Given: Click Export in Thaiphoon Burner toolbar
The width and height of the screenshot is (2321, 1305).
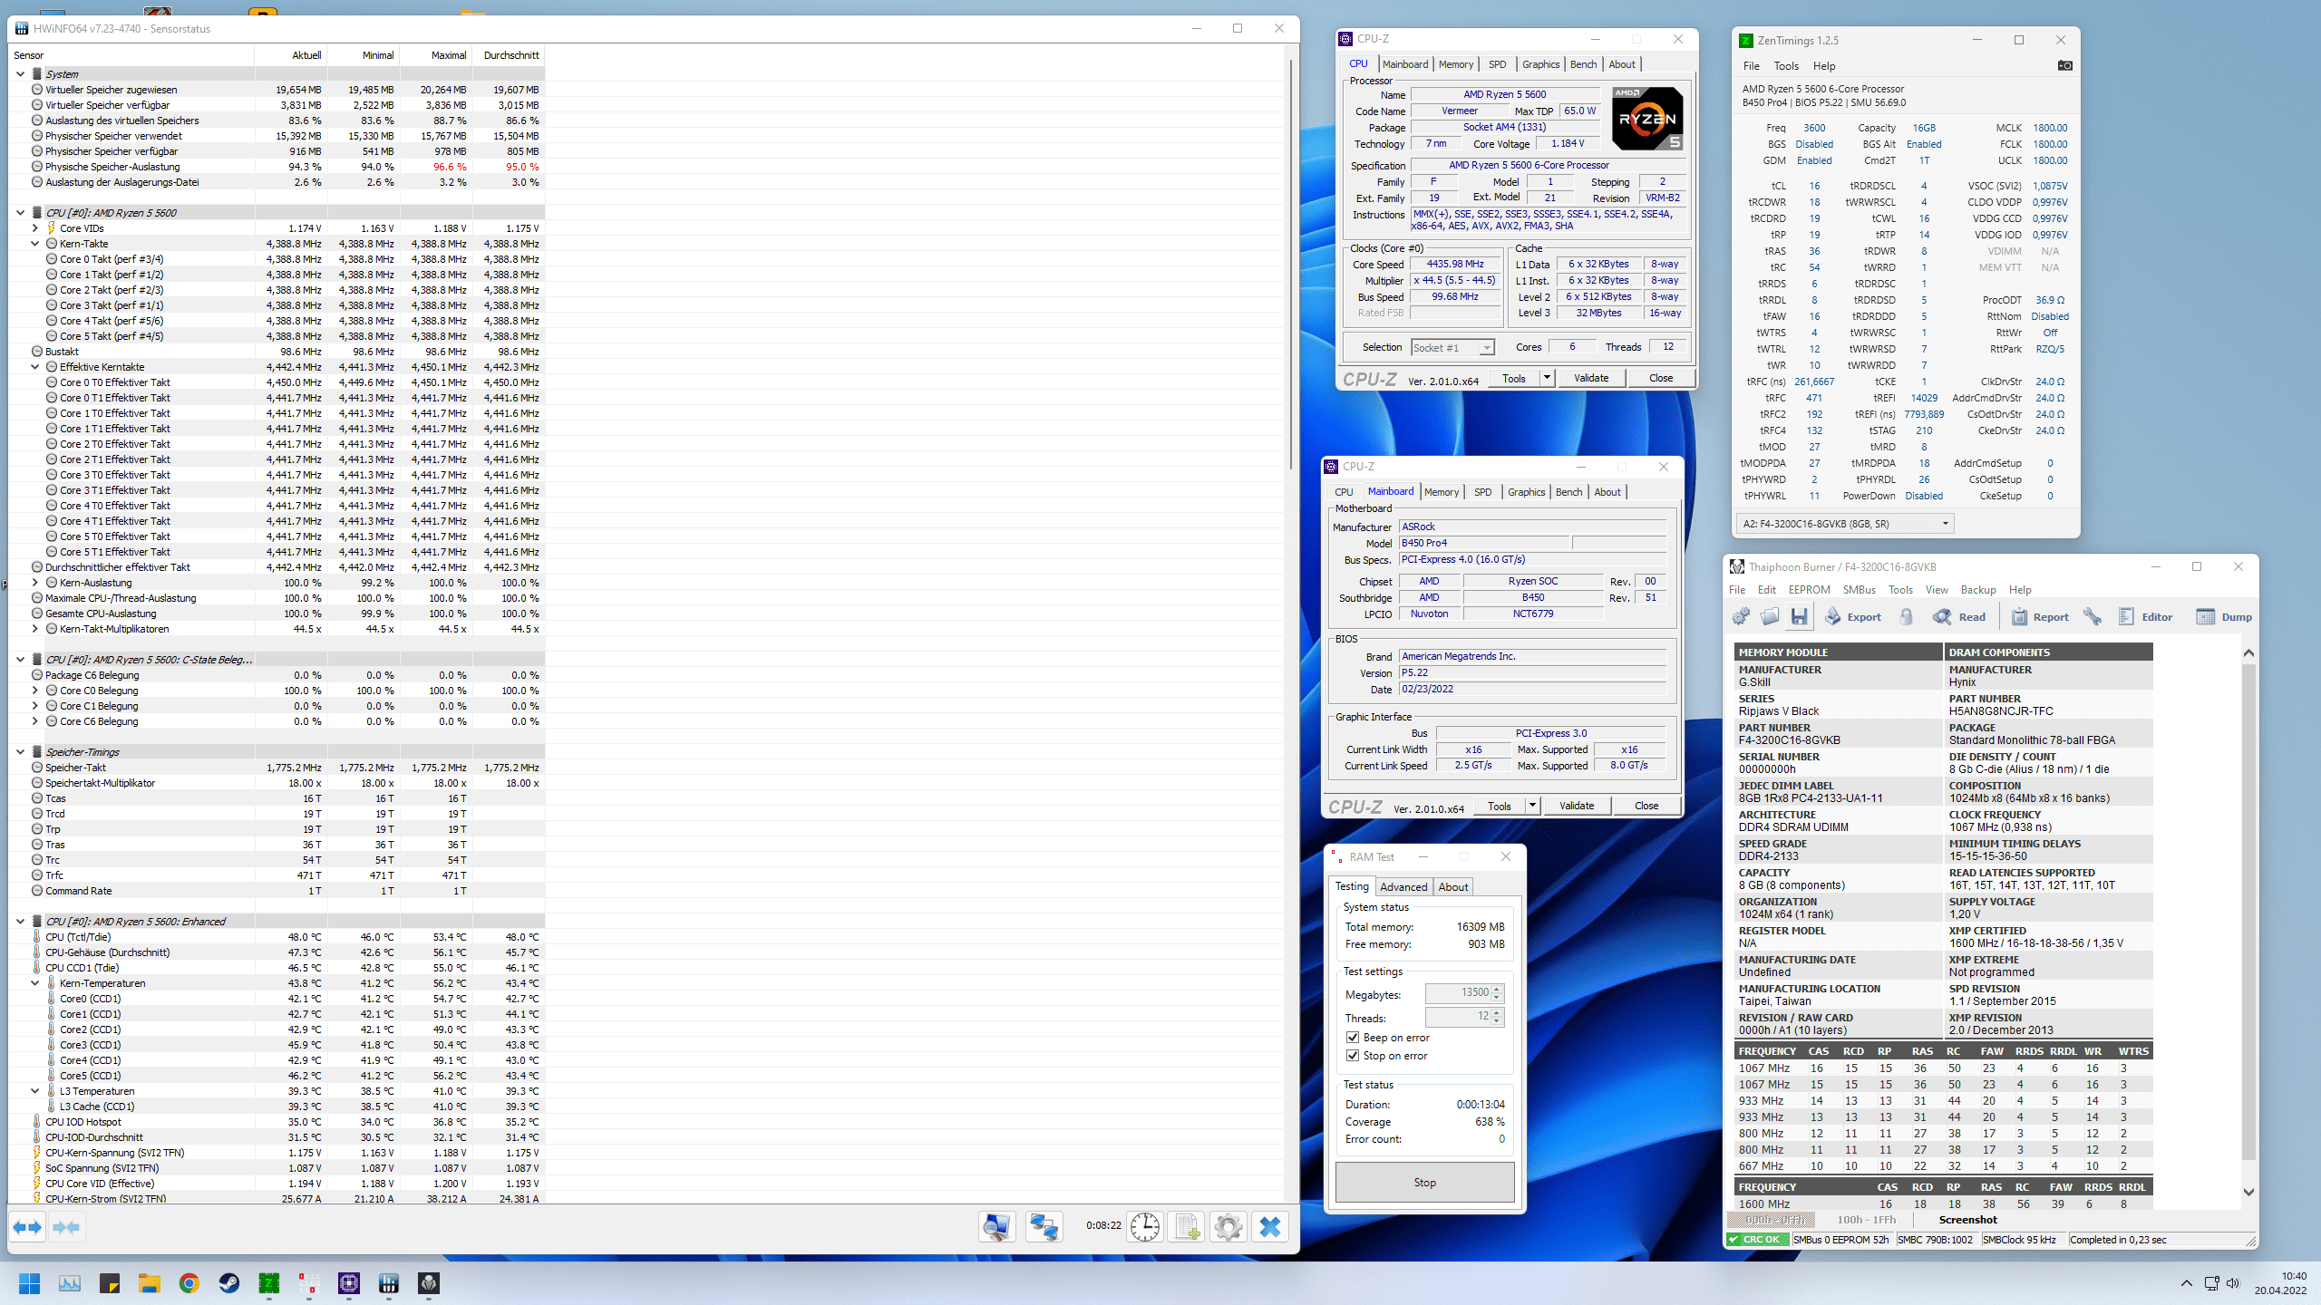Looking at the screenshot, I should [1853, 616].
